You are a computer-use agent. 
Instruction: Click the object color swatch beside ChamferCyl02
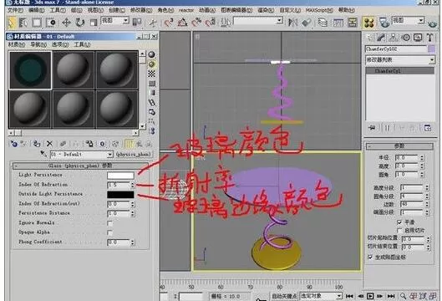432,49
